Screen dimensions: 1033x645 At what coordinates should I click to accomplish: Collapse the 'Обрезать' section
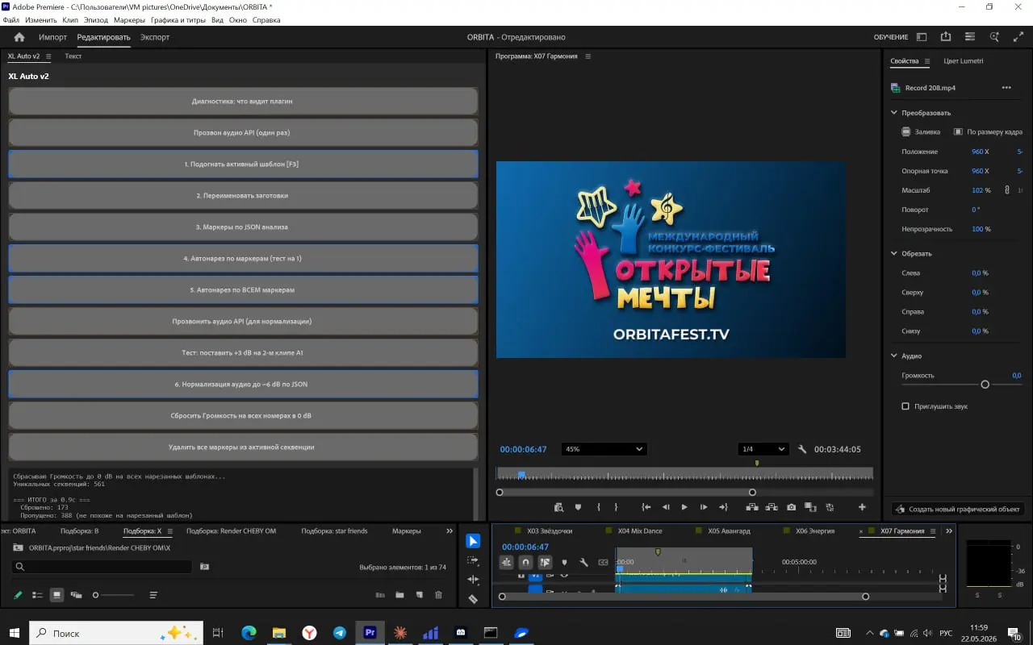tap(894, 253)
